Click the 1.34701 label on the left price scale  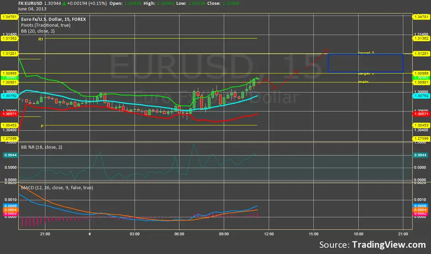10,17
